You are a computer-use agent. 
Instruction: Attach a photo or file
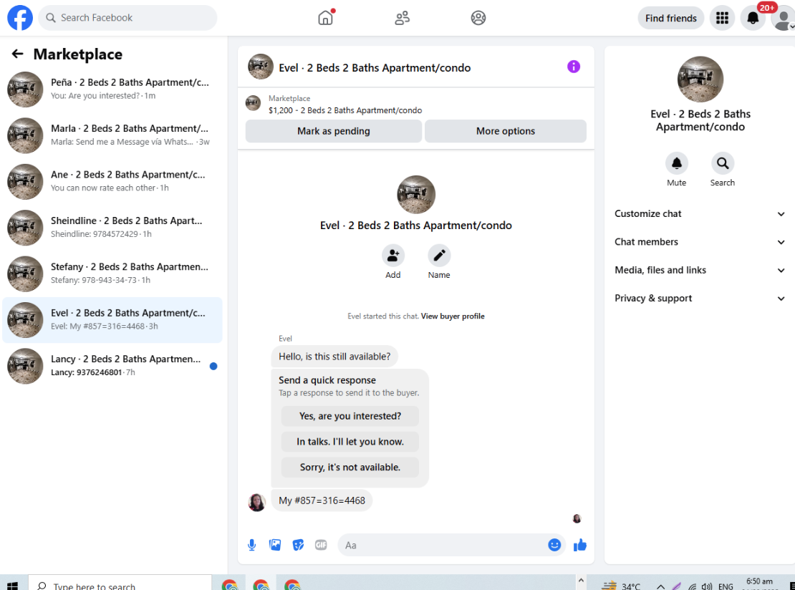[275, 545]
